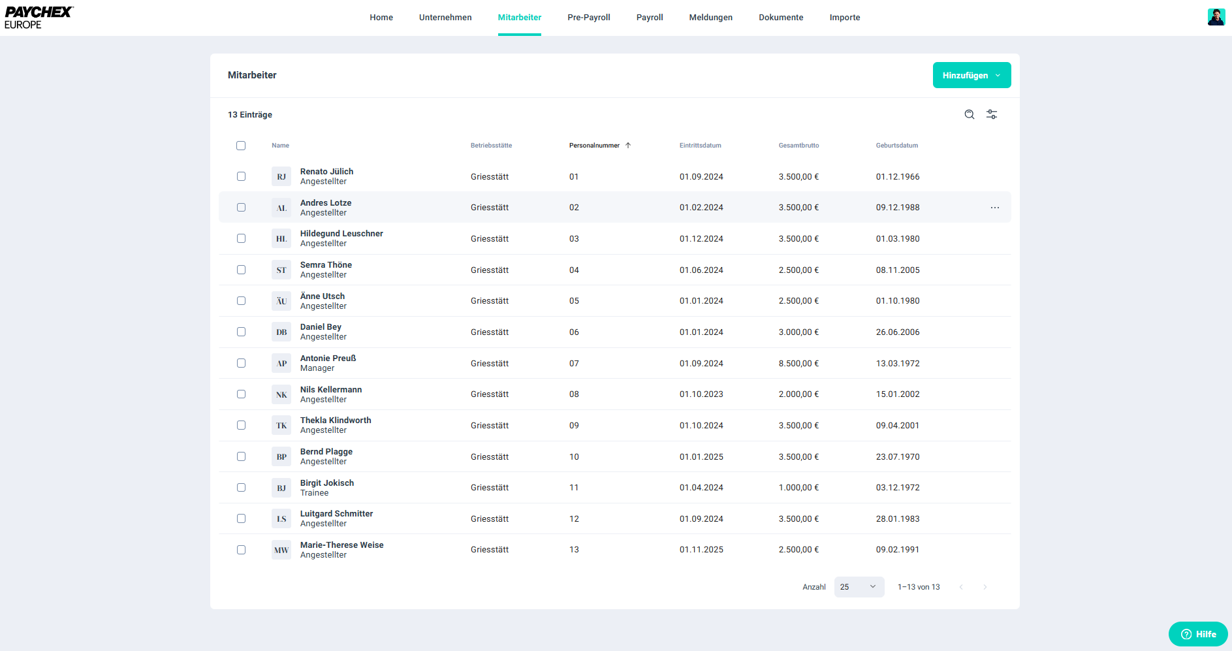
Task: Select the checkbox for Birgit Jokisch
Action: 241,488
